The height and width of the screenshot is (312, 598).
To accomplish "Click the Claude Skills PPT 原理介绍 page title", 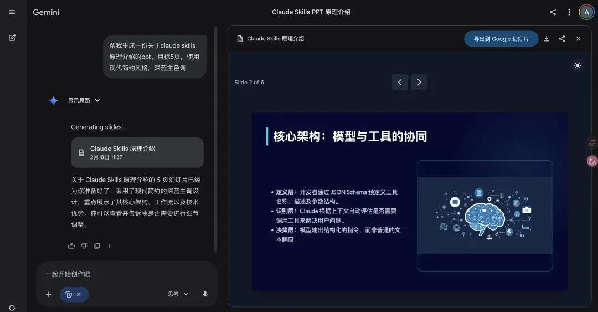I will point(311,12).
